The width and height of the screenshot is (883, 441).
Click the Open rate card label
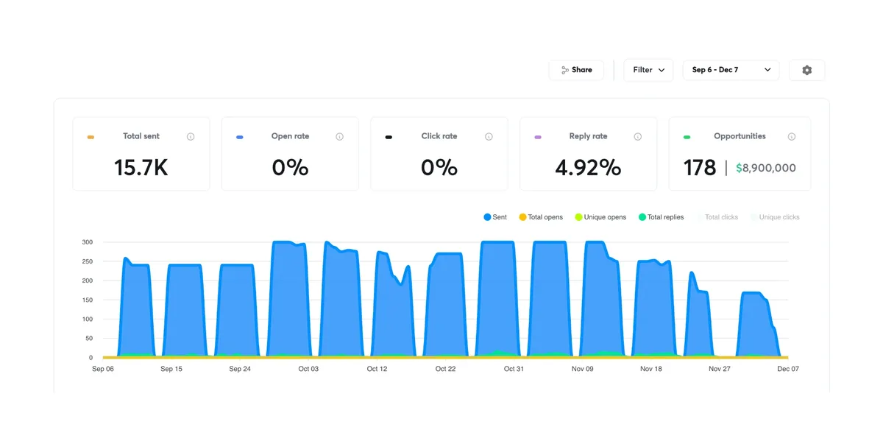[x=290, y=136]
